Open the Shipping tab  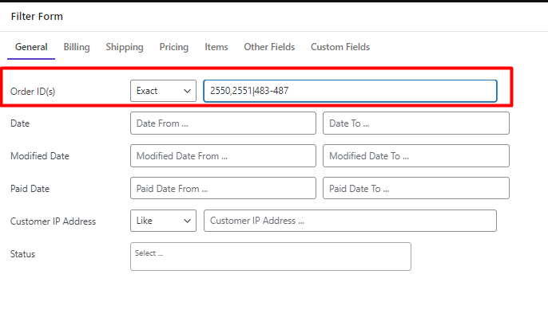(125, 47)
